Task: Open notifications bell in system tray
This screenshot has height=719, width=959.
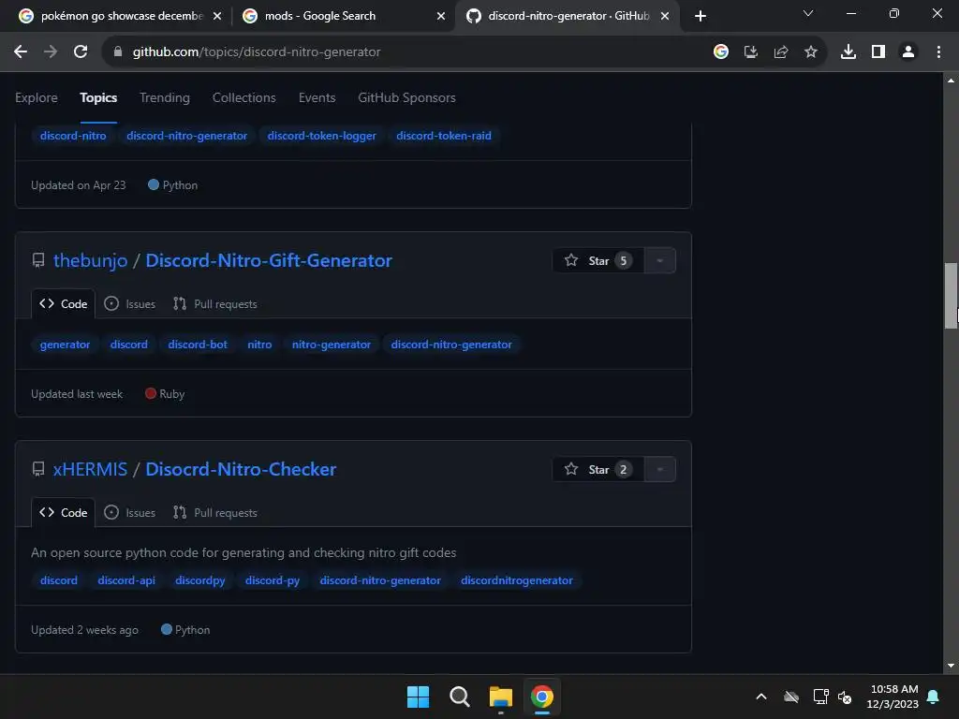Action: click(934, 697)
